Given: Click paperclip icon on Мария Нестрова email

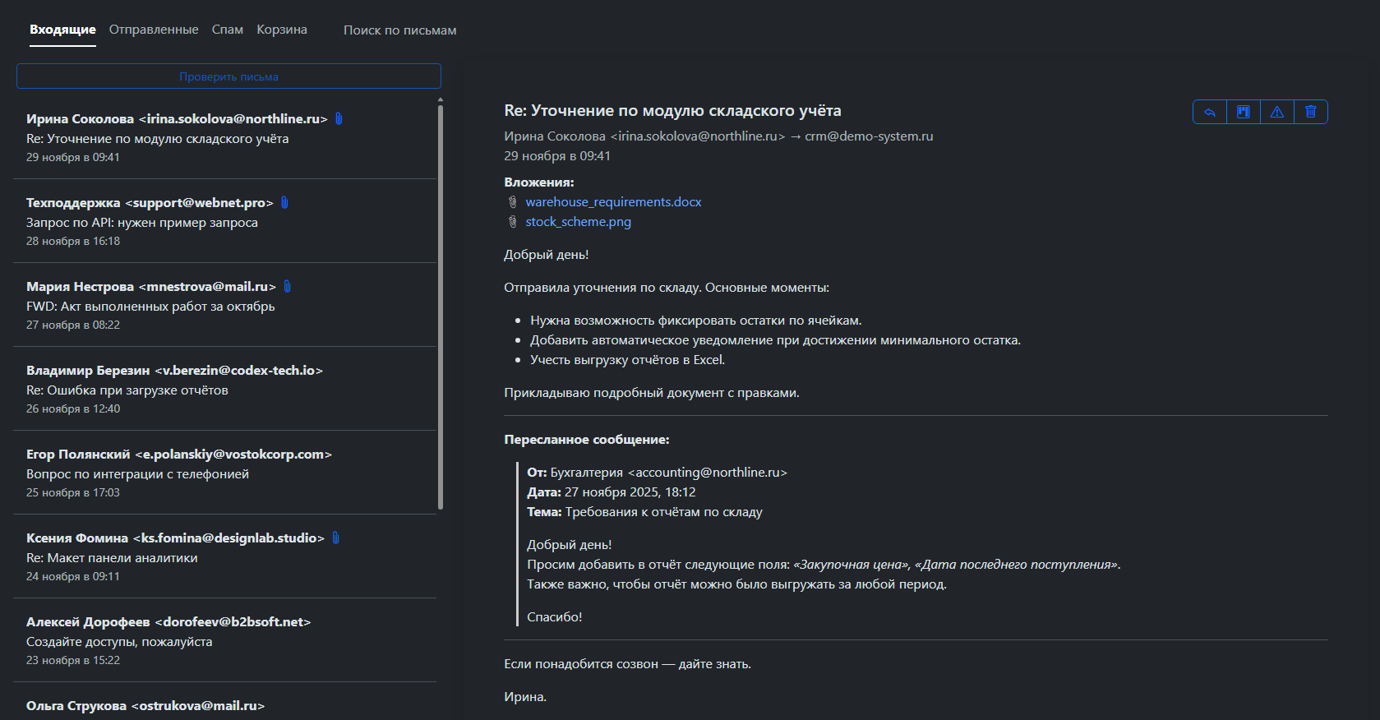Looking at the screenshot, I should coord(287,286).
